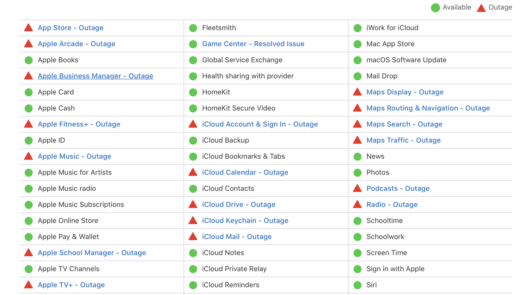The height and width of the screenshot is (295, 525).
Task: Click the green indicator next to Siri
Action: pyautogui.click(x=357, y=285)
